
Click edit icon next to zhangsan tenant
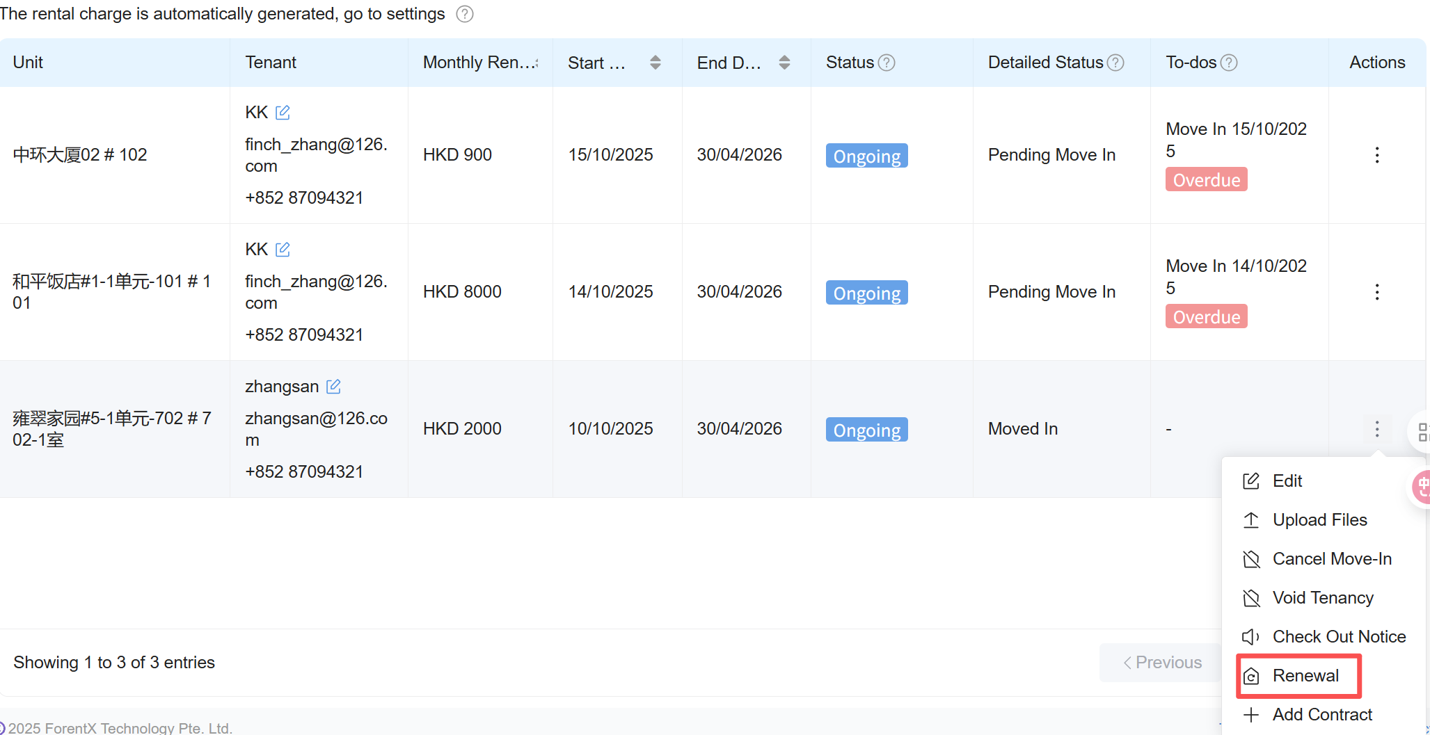[333, 387]
